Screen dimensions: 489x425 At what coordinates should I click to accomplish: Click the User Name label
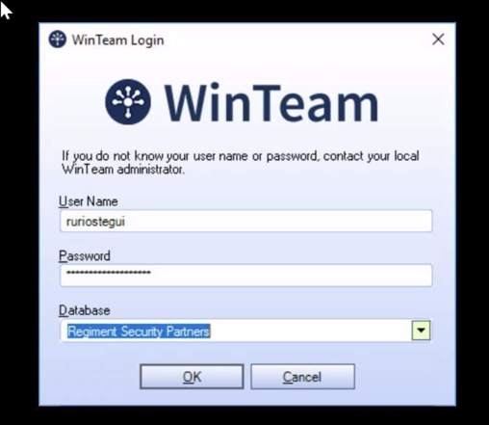click(x=89, y=201)
